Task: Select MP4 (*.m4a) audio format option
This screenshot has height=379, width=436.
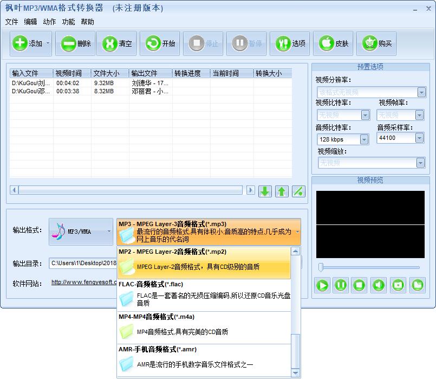Action: pyautogui.click(x=204, y=328)
